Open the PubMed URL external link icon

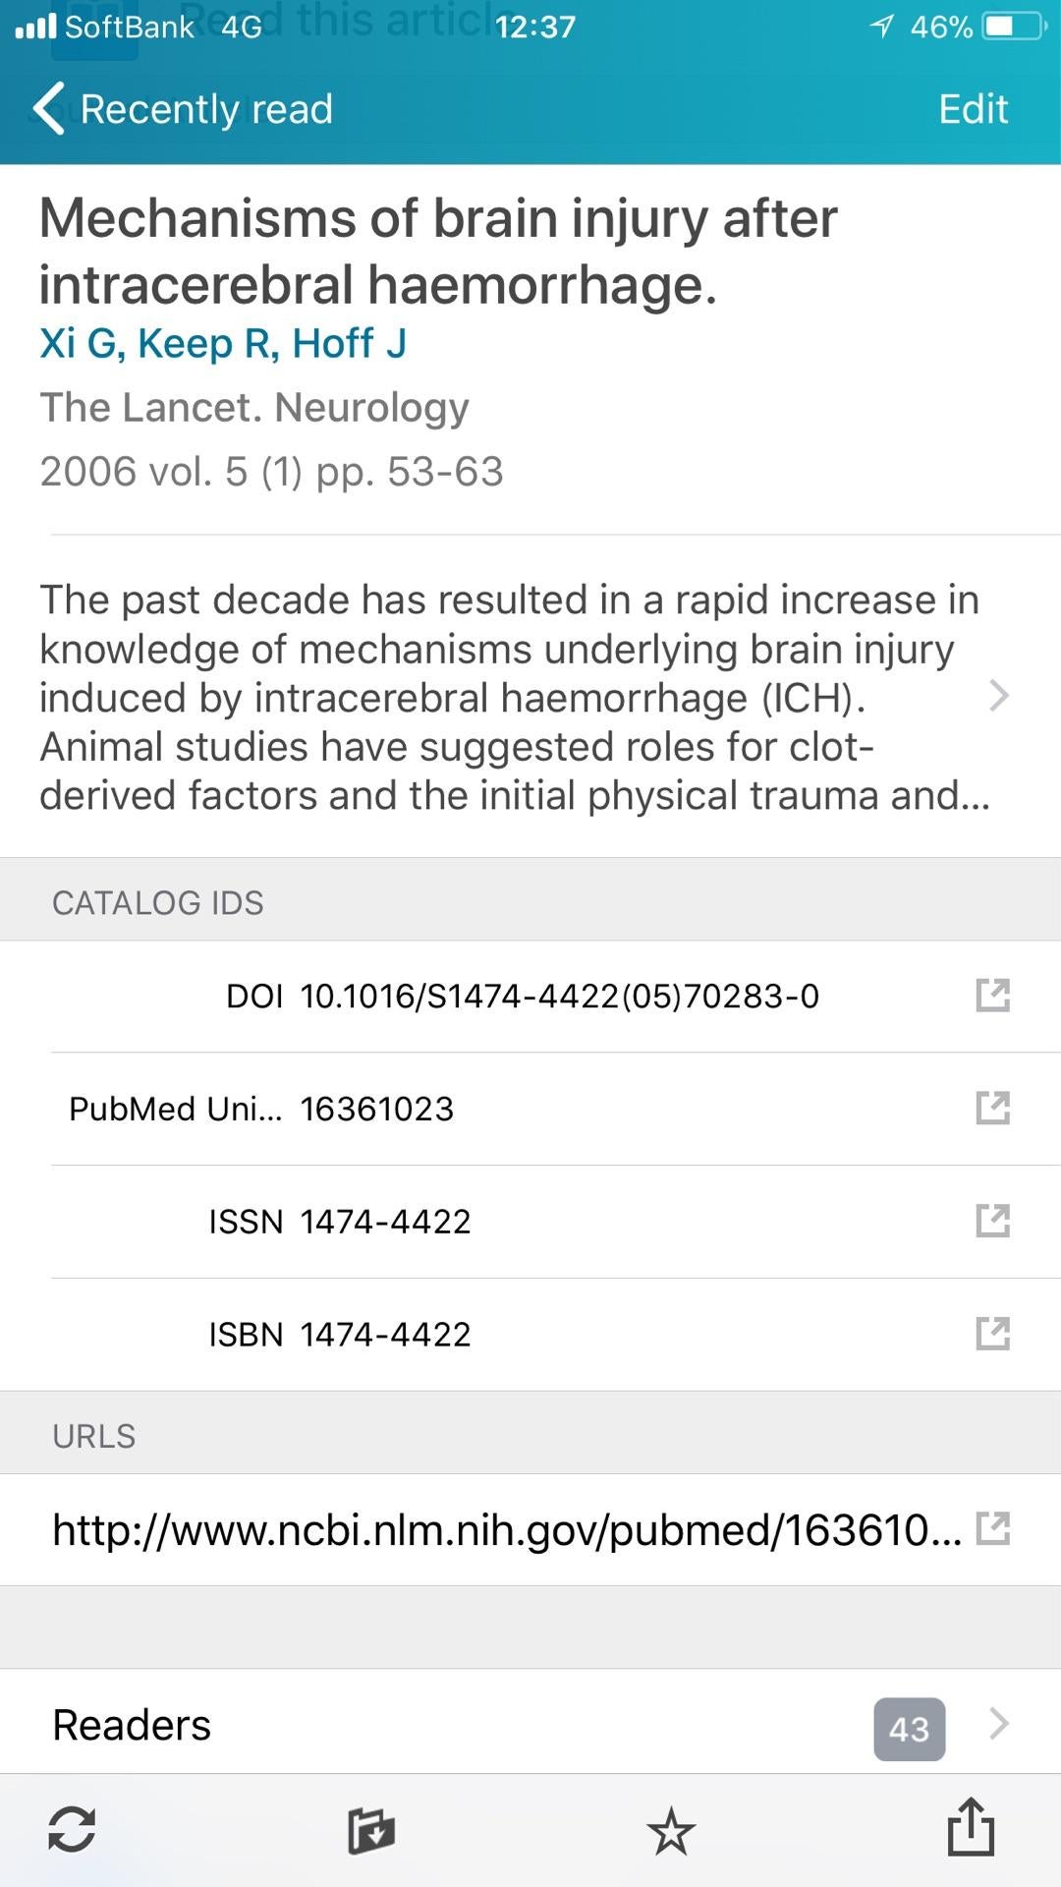click(992, 1529)
